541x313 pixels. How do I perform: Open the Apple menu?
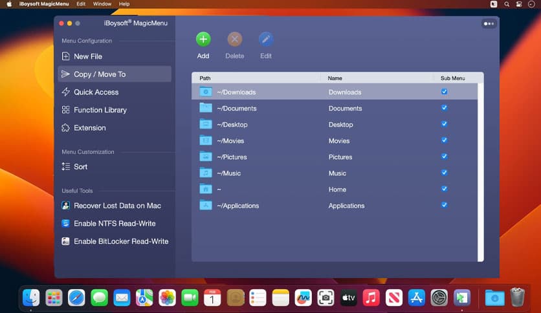(x=9, y=4)
